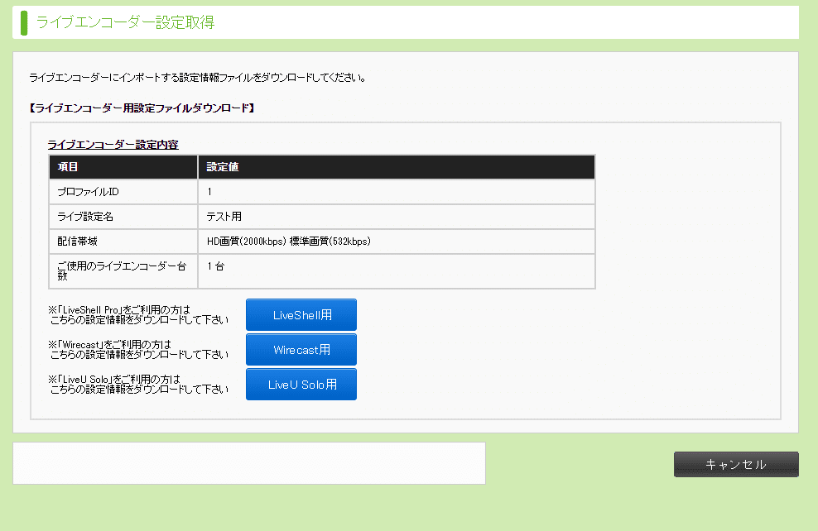Image resolution: width=818 pixels, height=531 pixels.
Task: Click the Wirecast instruction note text
Action: 139,349
